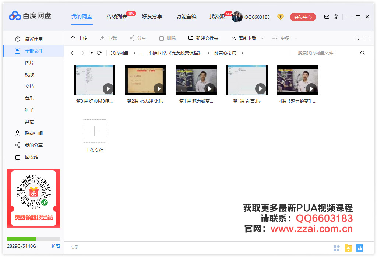Open the user avatar profile picture
Screen dimensions: 377x257
point(237,17)
